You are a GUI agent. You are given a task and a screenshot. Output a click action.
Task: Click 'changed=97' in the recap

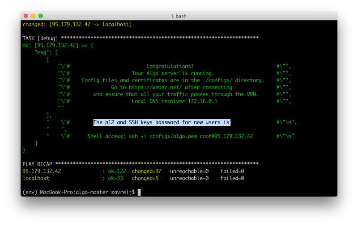point(147,171)
